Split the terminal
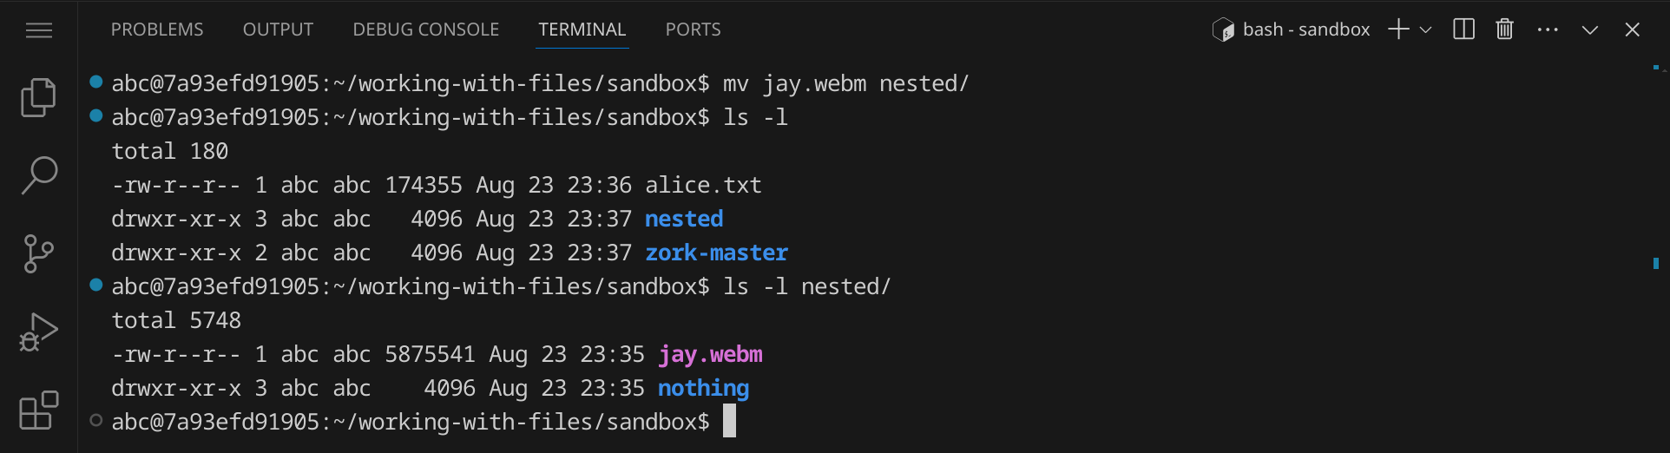Image resolution: width=1670 pixels, height=453 pixels. [1463, 30]
